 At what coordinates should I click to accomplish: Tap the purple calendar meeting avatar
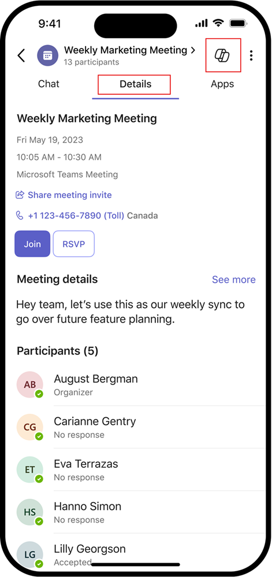point(47,55)
